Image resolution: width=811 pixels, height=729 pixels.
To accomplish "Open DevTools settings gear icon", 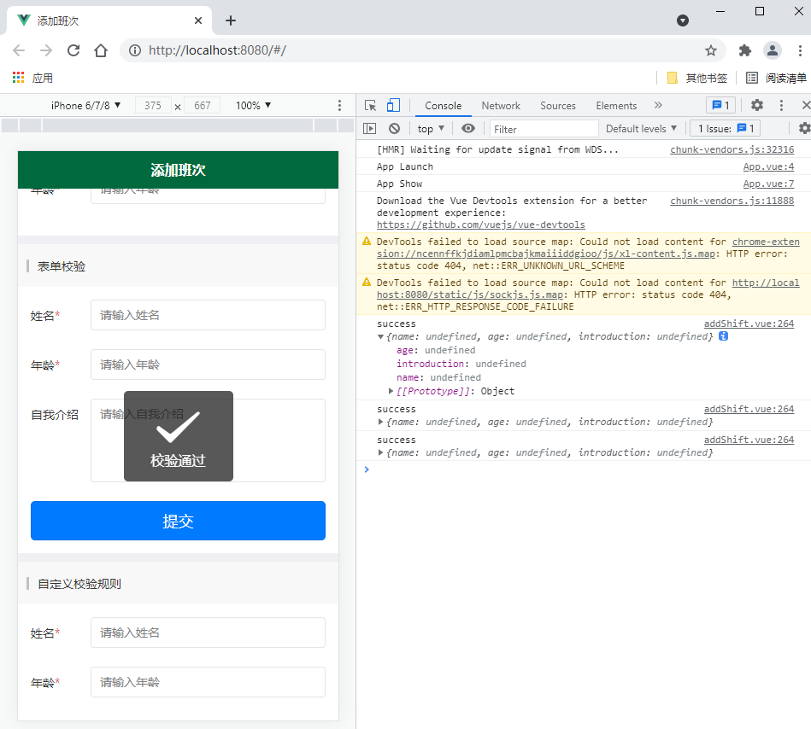I will pos(756,106).
